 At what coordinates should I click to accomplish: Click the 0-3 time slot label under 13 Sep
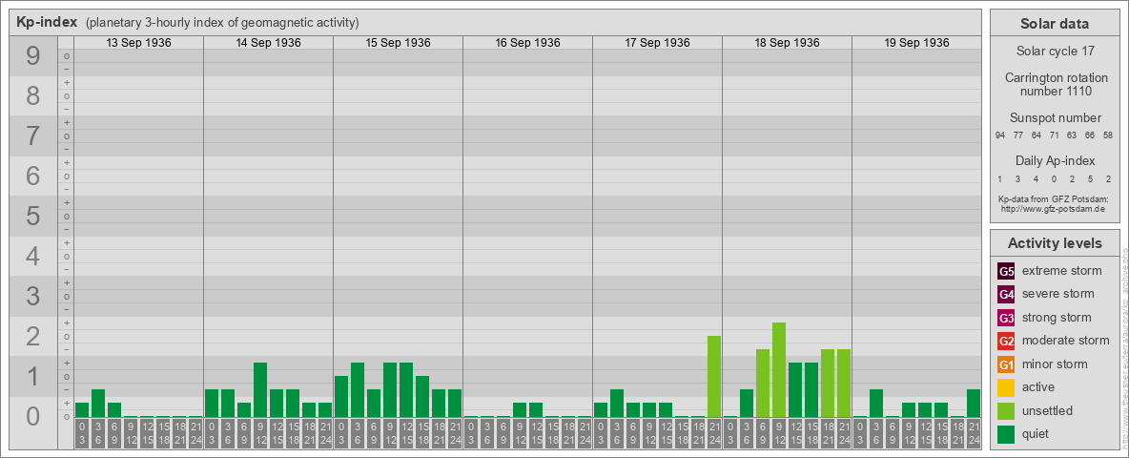(x=82, y=434)
